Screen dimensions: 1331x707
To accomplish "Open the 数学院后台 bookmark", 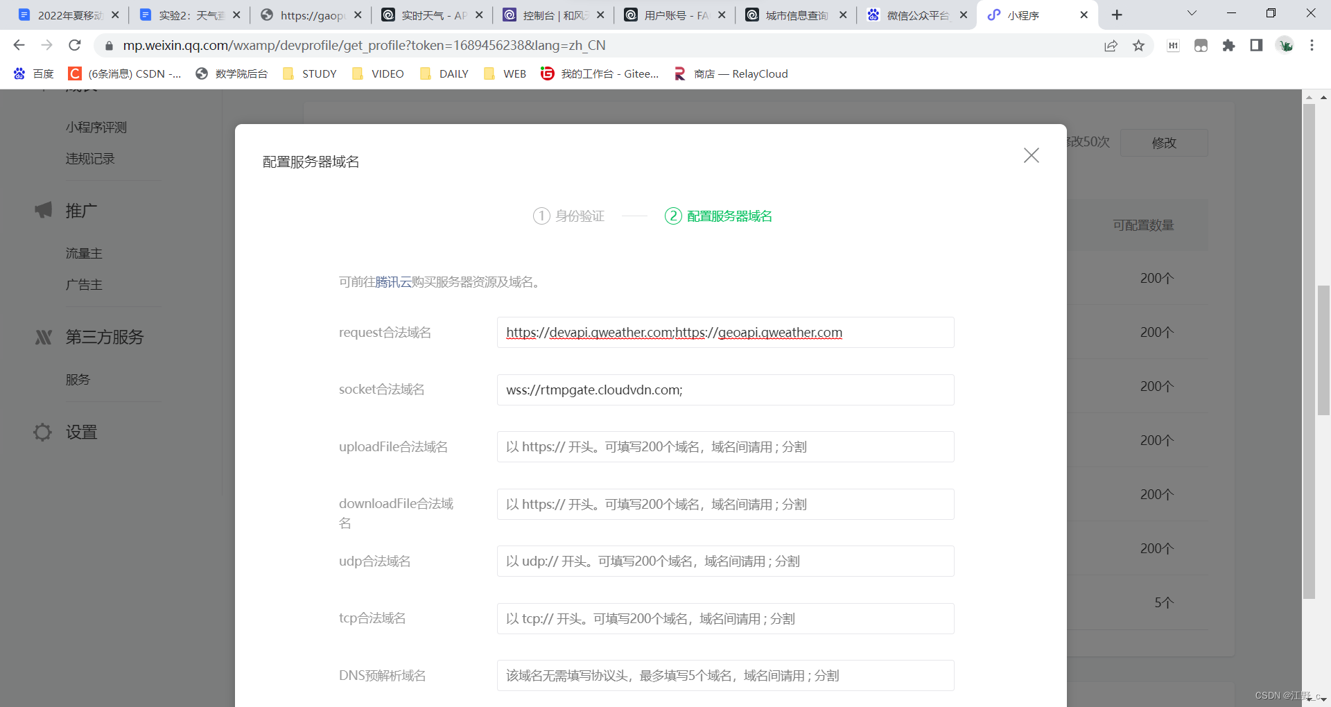I will 232,73.
